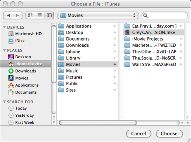Open the Movies path dropdown
The image size is (191, 142).
coord(98,15)
